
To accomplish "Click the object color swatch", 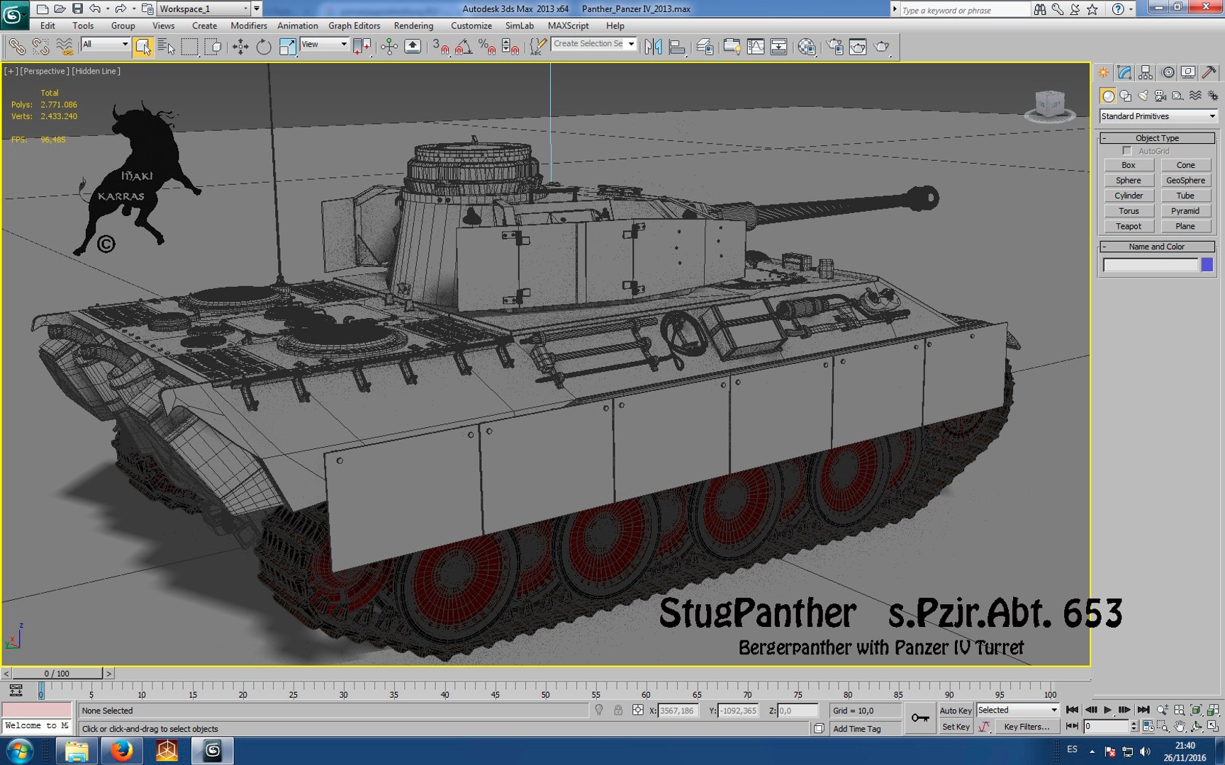I will coord(1207,265).
